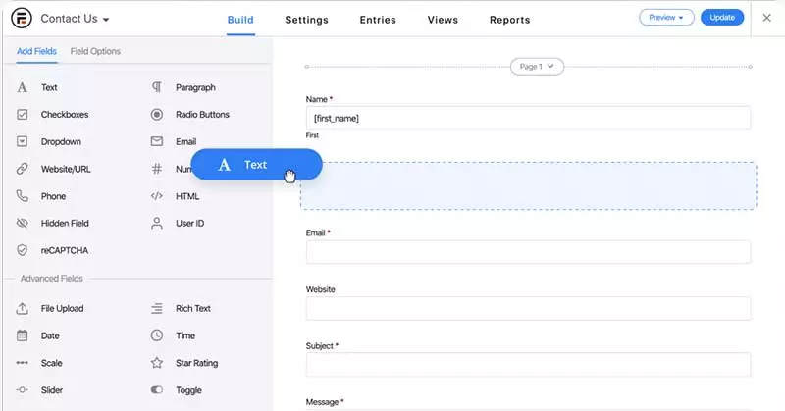Screen dimensions: 785x411
Task: Switch to the Reports tab
Action: coord(509,20)
